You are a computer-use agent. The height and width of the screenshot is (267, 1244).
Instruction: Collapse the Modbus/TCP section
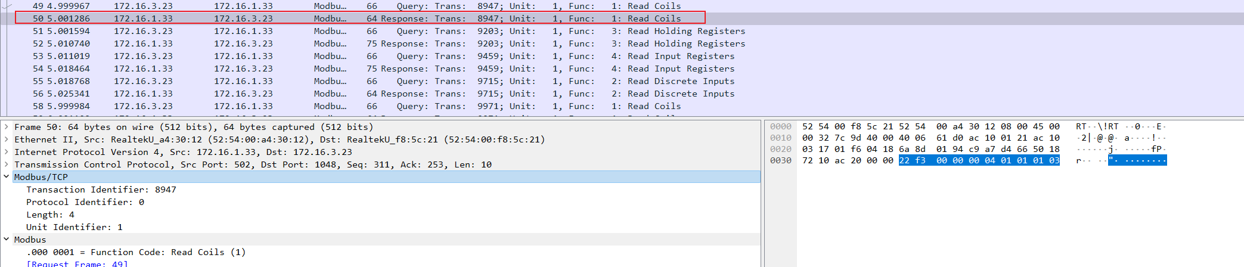7,177
